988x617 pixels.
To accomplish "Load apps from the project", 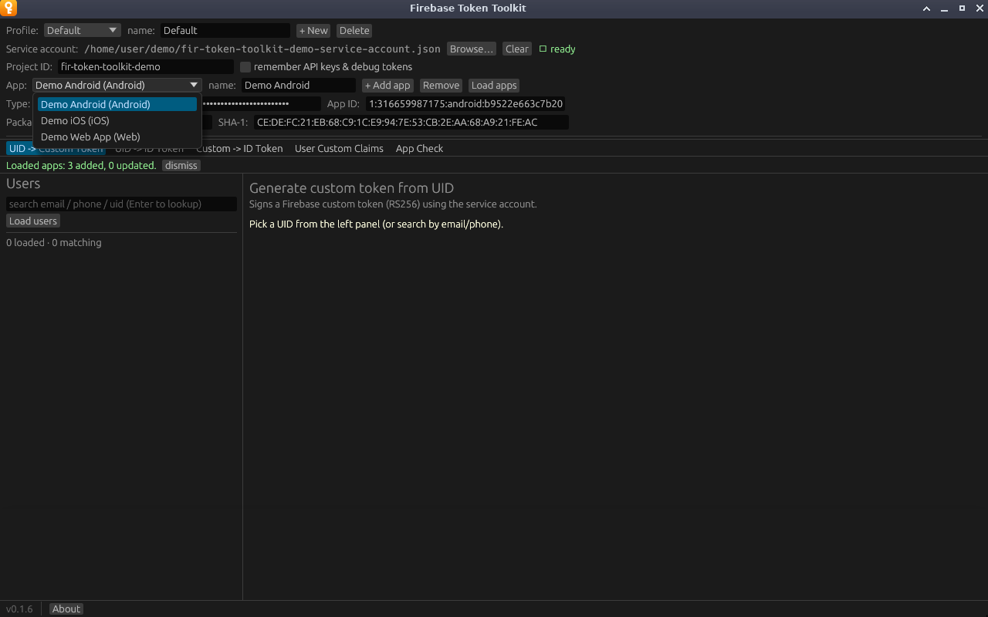I will [494, 86].
